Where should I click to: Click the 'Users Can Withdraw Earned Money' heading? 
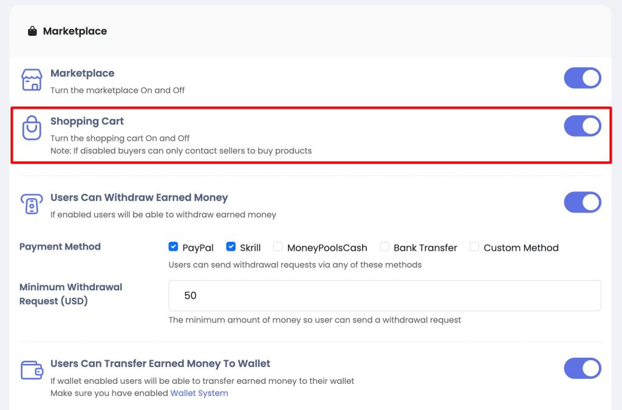click(139, 197)
